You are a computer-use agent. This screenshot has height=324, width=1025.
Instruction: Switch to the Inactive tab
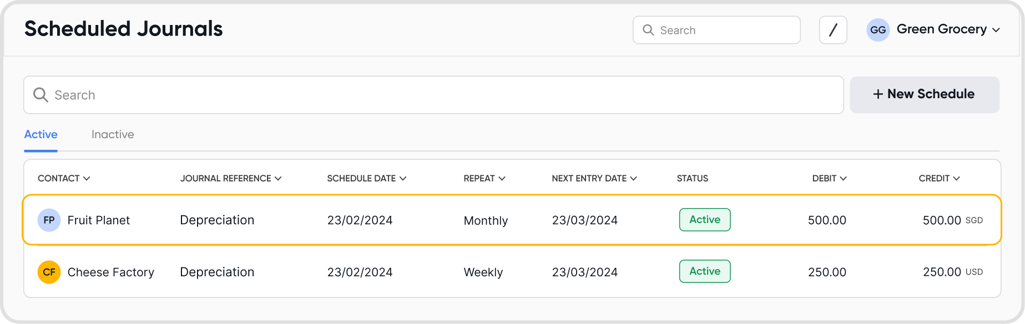point(113,134)
